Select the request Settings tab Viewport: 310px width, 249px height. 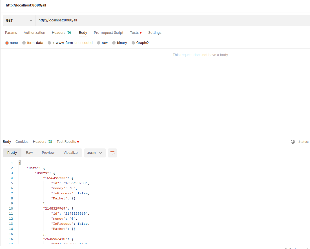point(155,33)
